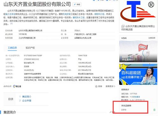Click the reference marker [1]
The height and width of the screenshot is (116, 159).
click(11, 24)
